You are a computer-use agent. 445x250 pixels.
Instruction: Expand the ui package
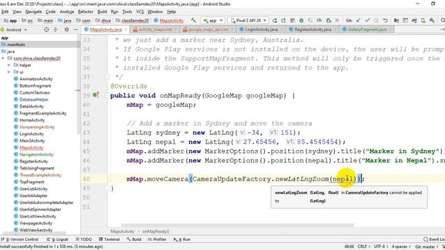click(9, 72)
